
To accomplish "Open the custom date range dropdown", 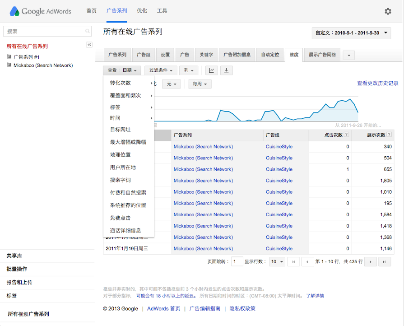I will (x=351, y=33).
